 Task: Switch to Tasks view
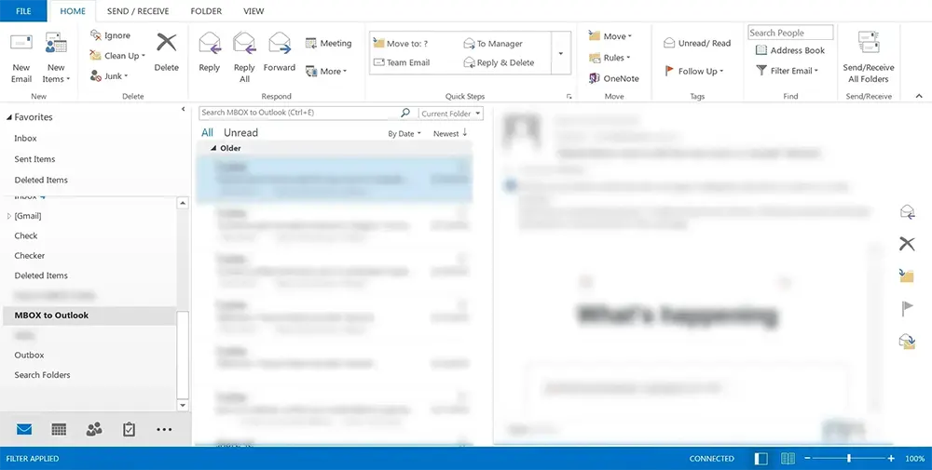click(x=129, y=429)
